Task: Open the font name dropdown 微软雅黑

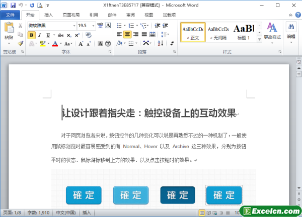Action: [50, 25]
